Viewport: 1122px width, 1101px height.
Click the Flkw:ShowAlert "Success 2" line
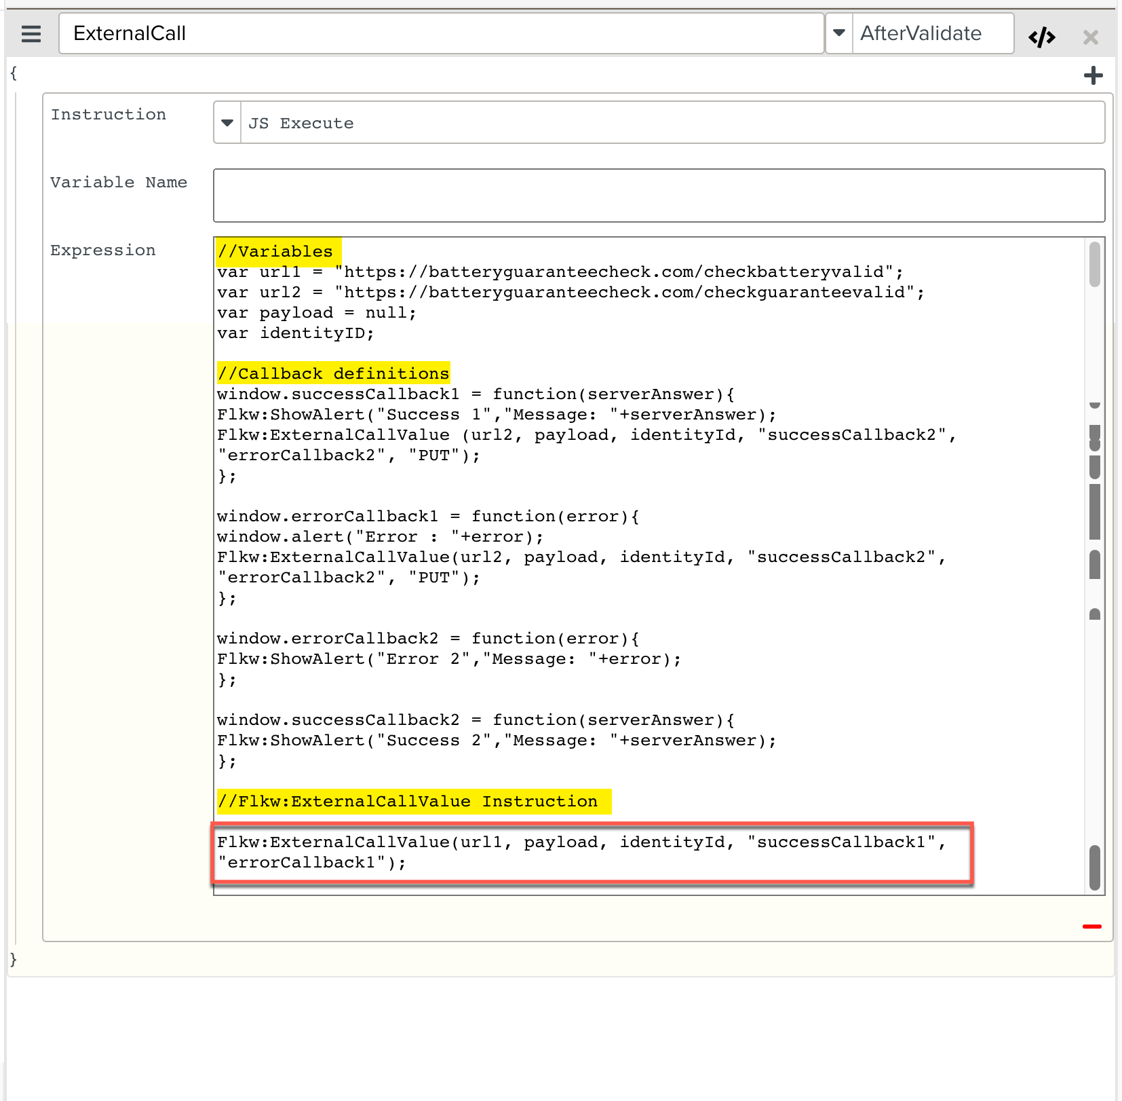click(x=497, y=741)
